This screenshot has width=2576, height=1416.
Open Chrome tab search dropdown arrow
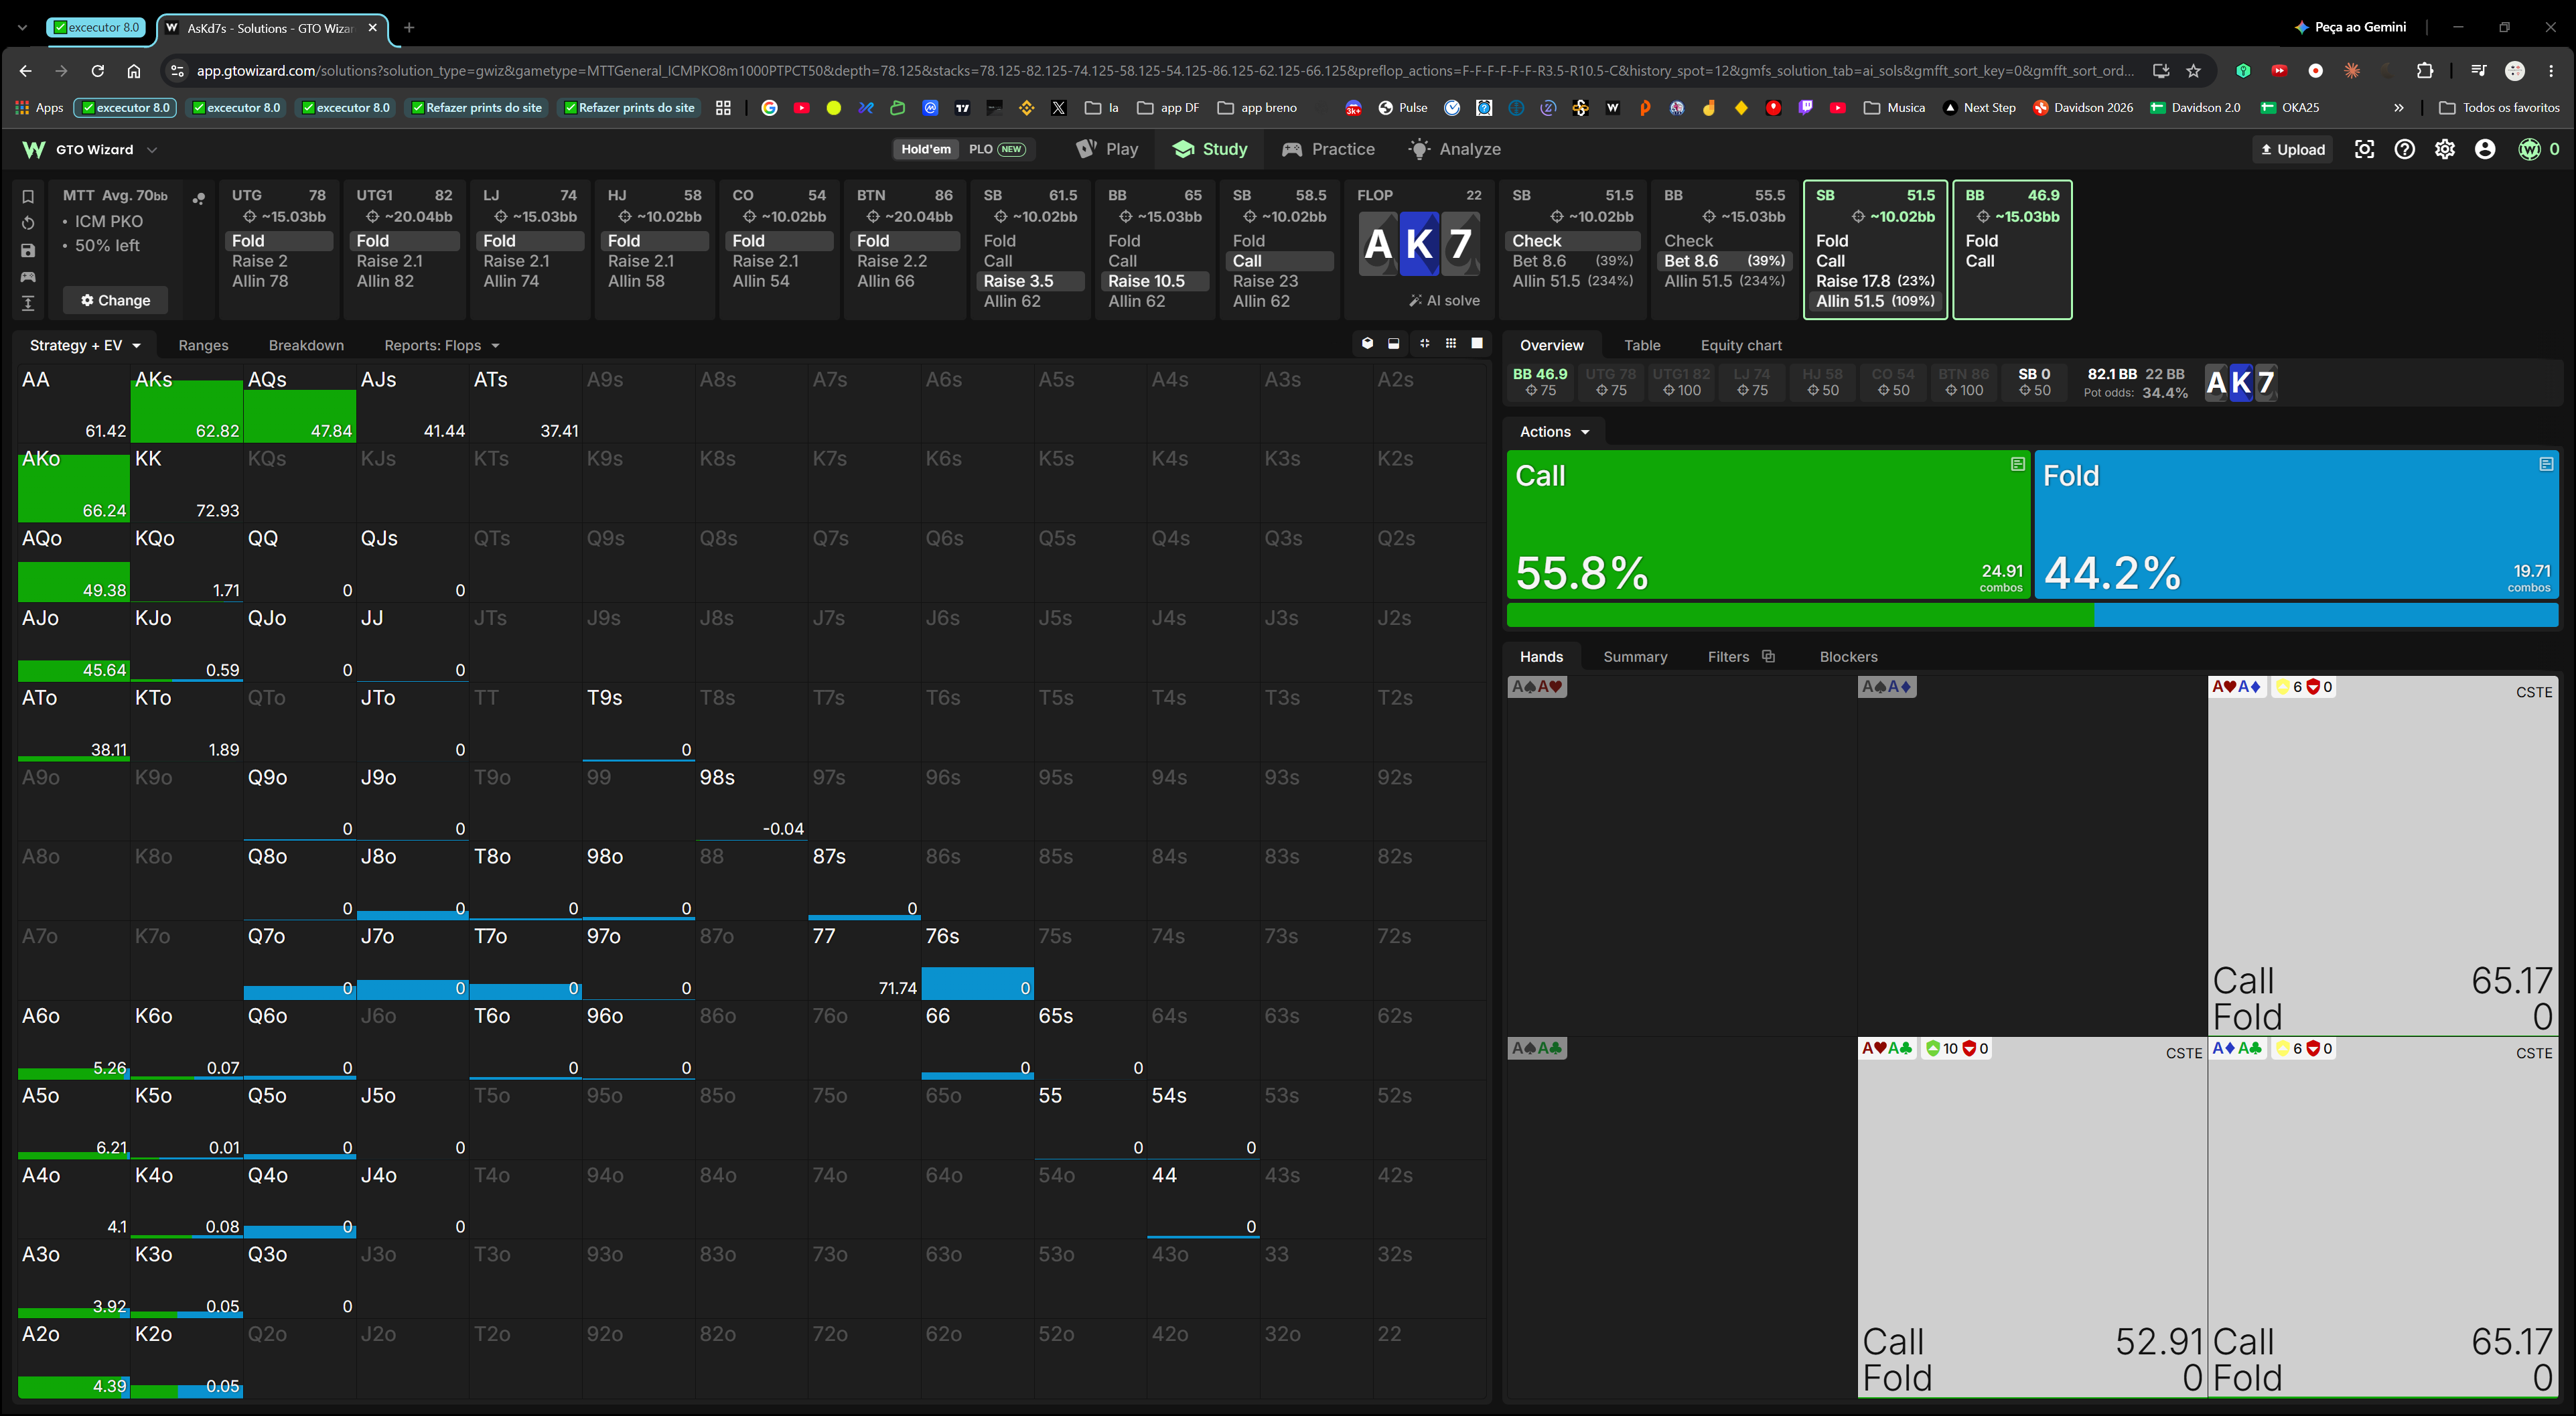click(x=22, y=28)
